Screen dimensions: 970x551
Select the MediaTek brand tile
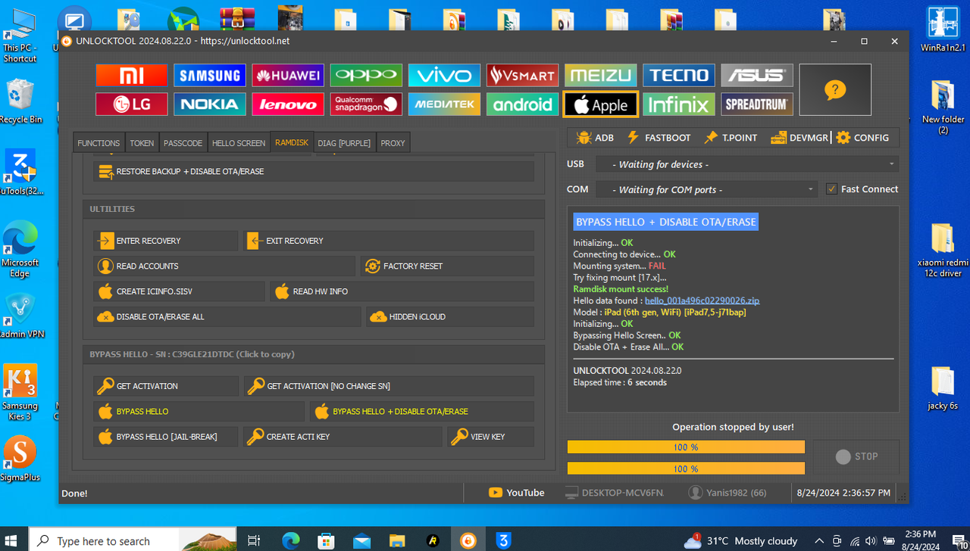[x=444, y=104]
